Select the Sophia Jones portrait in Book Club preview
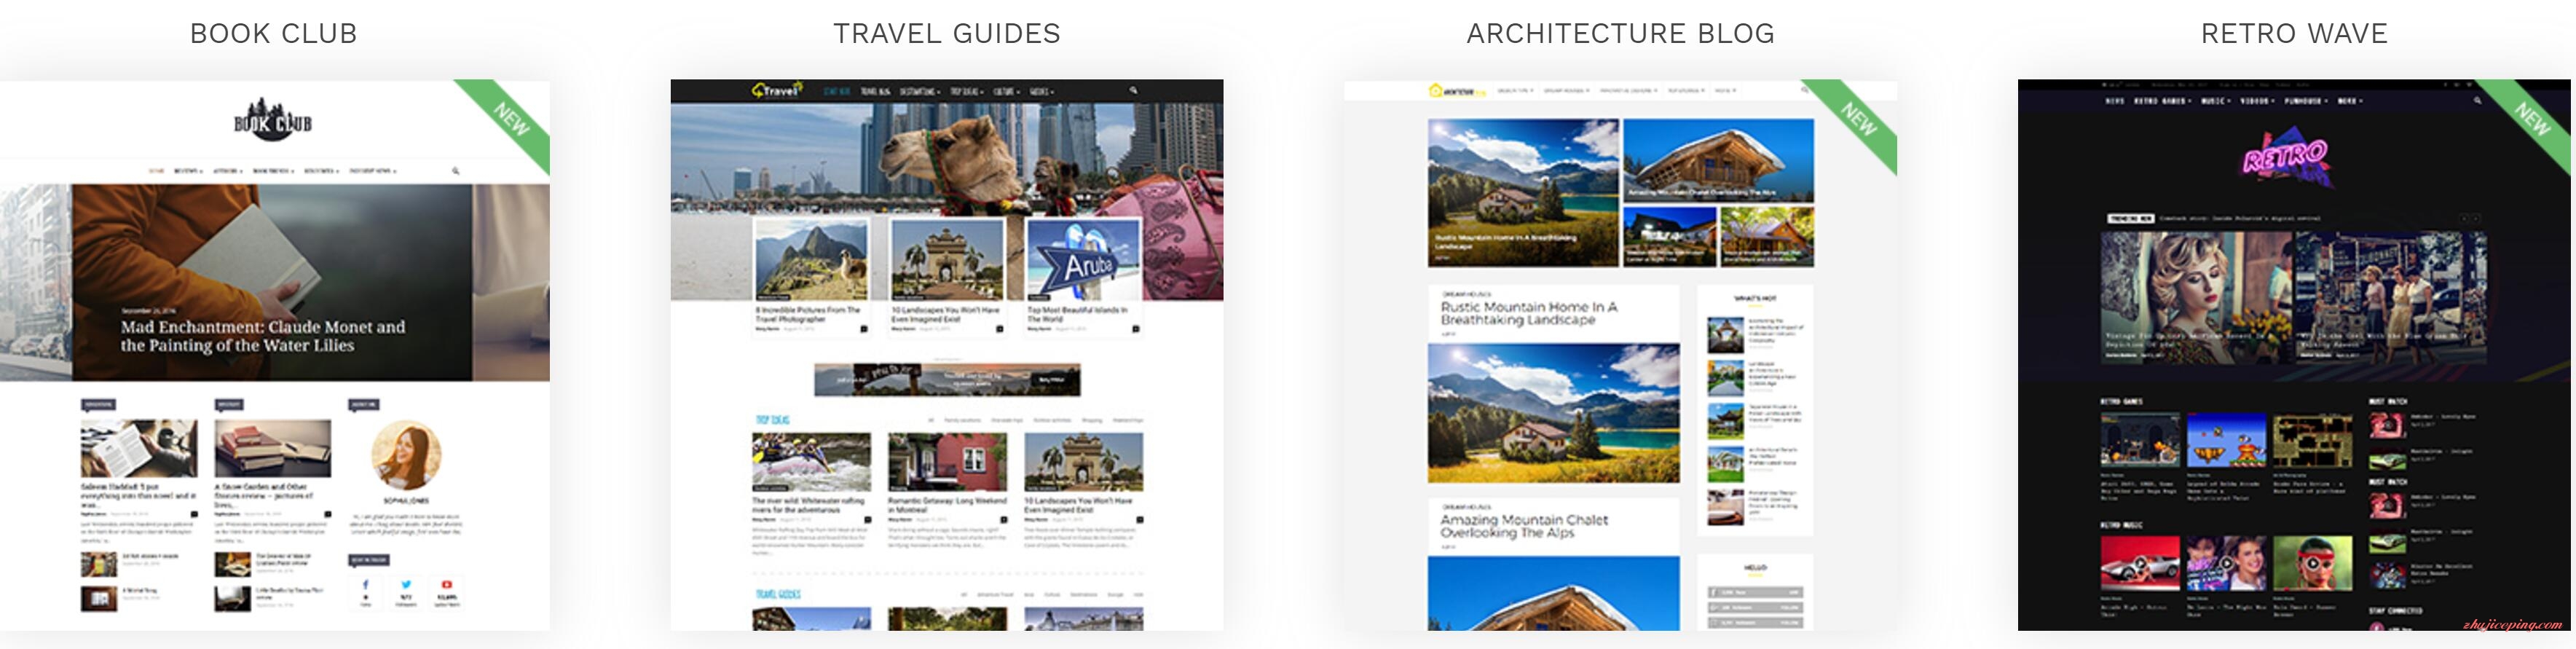 pyautogui.click(x=406, y=455)
